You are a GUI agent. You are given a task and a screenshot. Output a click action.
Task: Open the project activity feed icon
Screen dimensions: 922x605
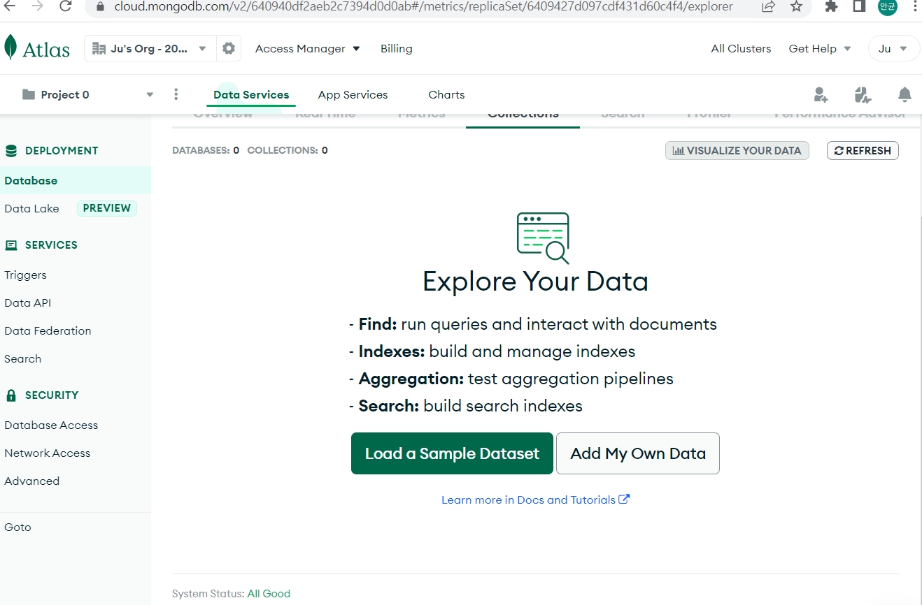tap(863, 95)
